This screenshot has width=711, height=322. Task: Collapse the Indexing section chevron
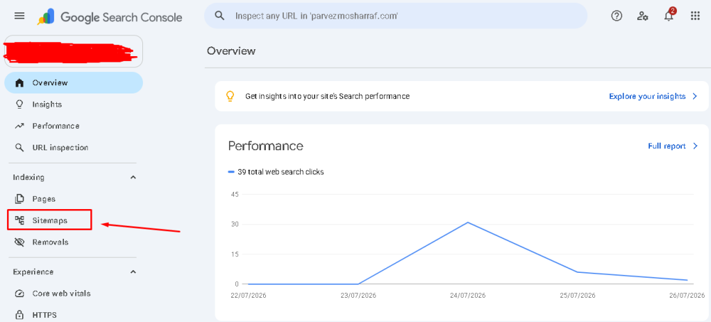pyautogui.click(x=133, y=177)
